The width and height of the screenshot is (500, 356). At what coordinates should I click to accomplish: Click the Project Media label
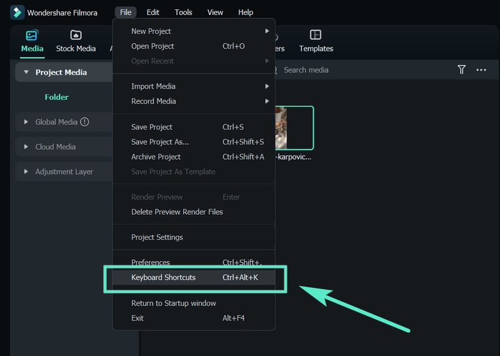61,72
